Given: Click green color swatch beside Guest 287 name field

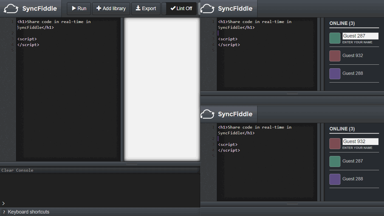Looking at the screenshot, I should (335, 38).
